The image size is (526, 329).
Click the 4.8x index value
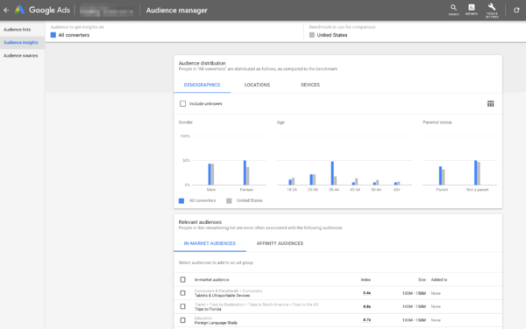(366, 306)
